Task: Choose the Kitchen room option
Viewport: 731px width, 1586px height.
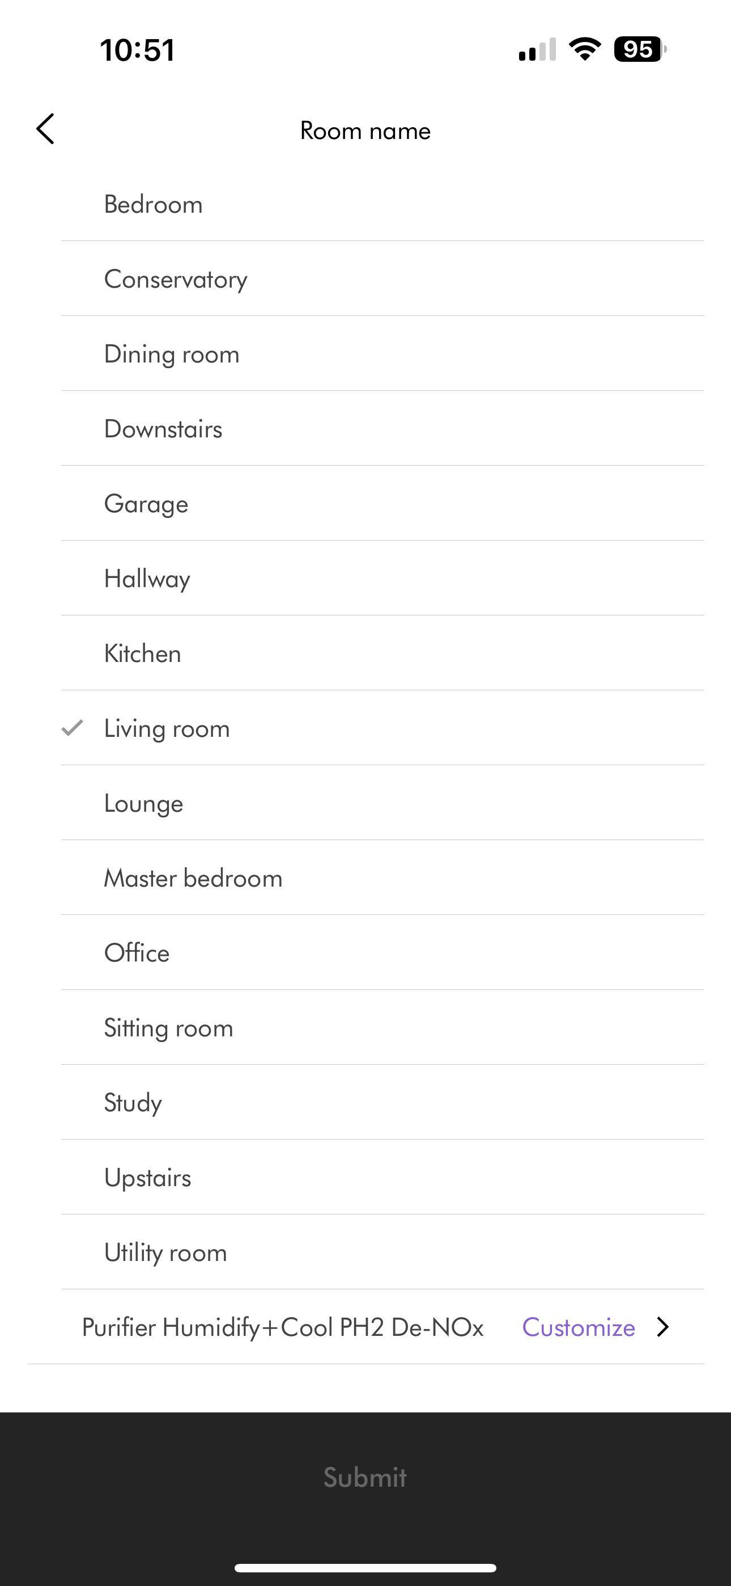Action: tap(143, 653)
